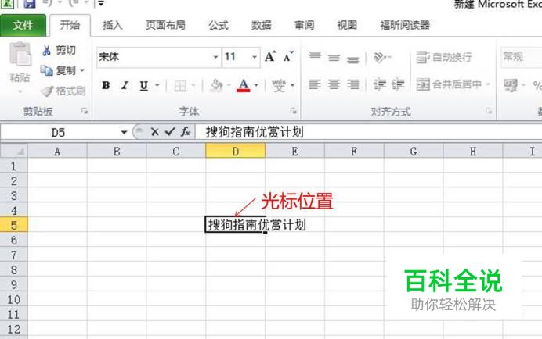
Task: Align cell text to the left
Action: tap(315, 84)
